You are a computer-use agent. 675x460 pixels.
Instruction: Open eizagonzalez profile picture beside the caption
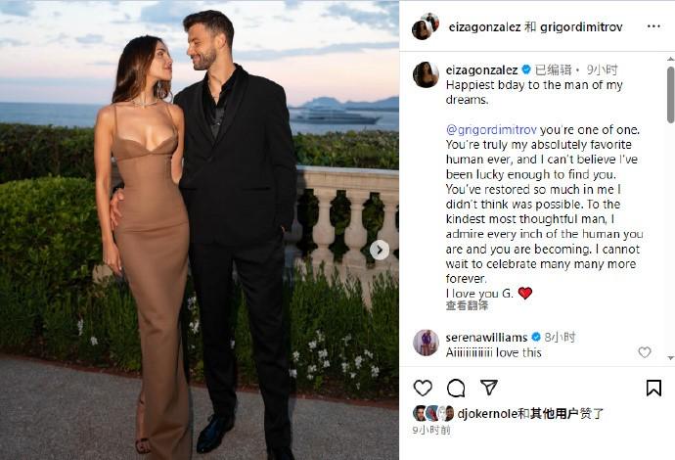click(x=426, y=74)
